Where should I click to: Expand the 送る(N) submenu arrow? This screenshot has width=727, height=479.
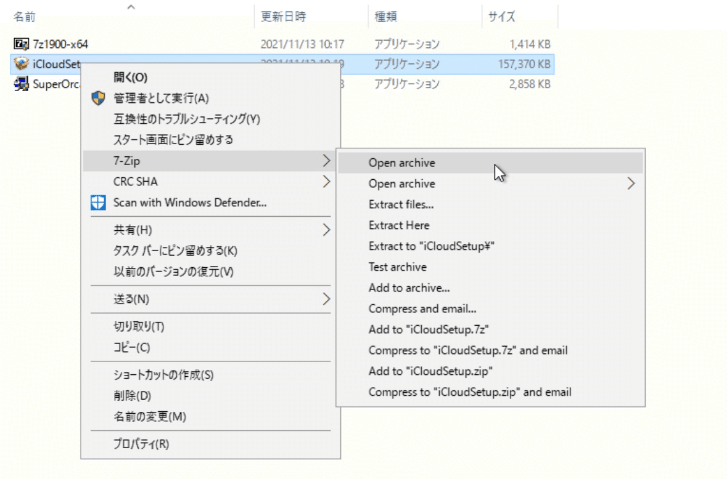click(x=326, y=299)
